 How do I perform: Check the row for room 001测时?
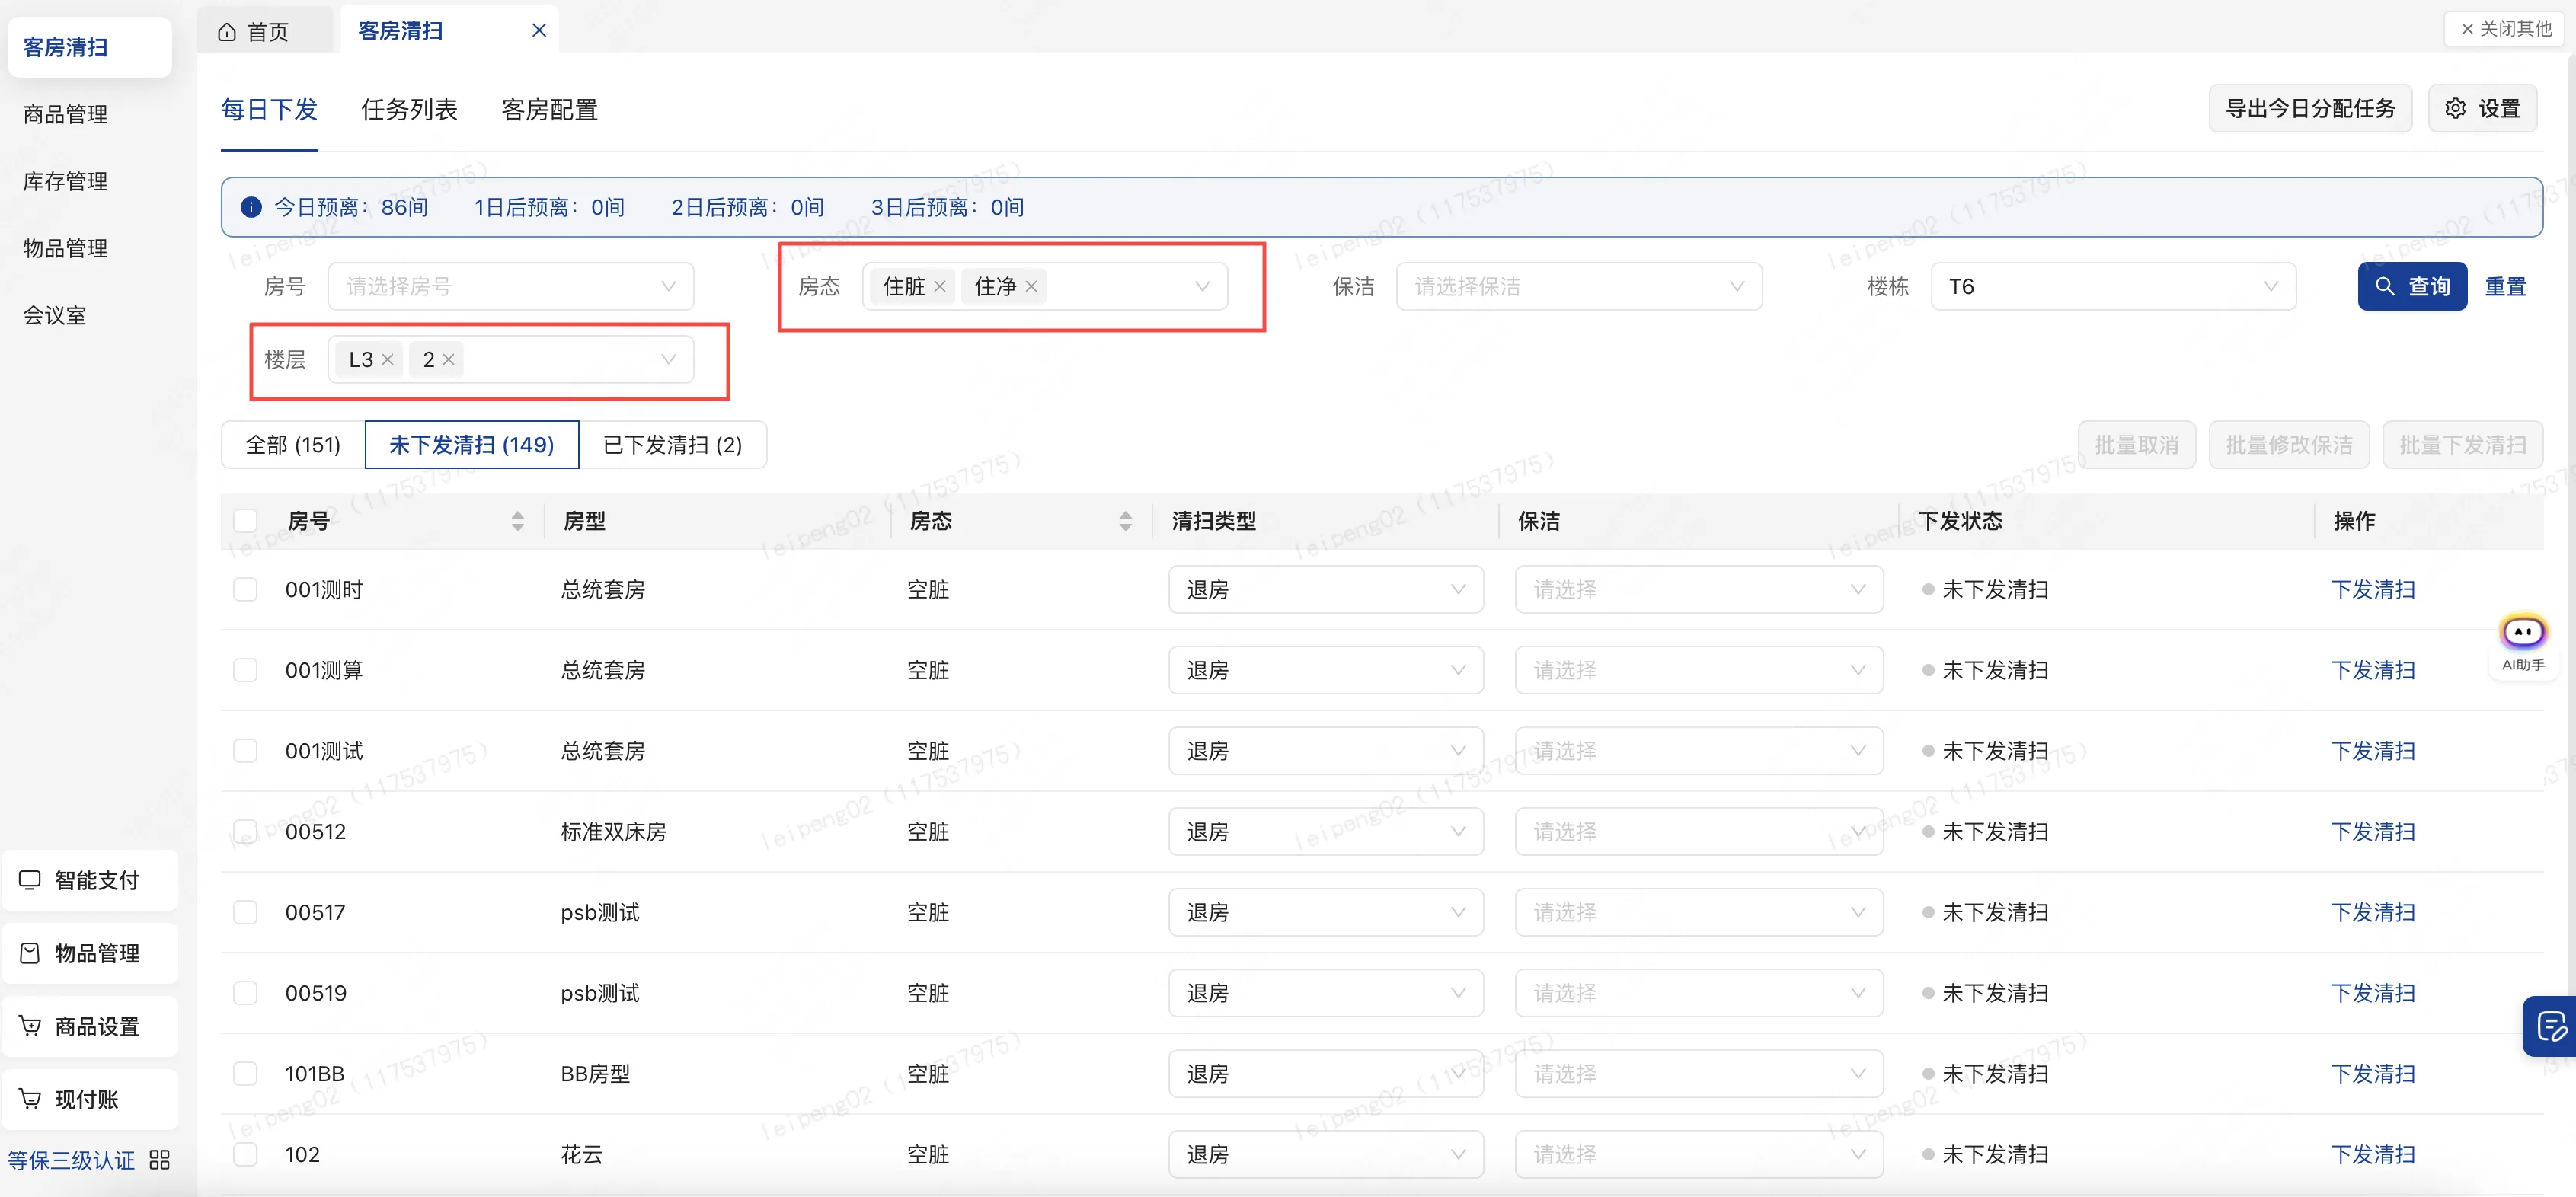point(245,590)
